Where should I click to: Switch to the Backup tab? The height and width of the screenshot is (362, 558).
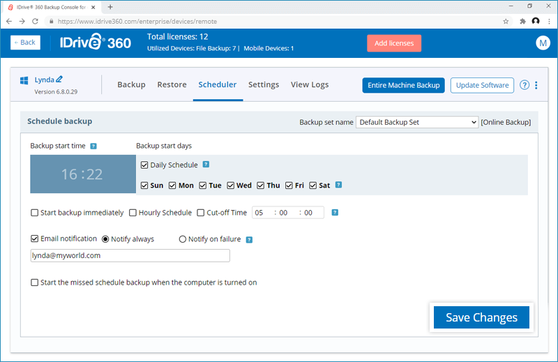point(131,84)
